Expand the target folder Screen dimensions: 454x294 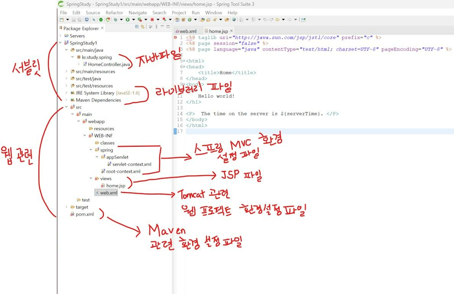point(66,207)
